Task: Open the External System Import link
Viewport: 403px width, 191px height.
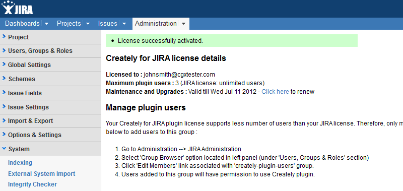Action: click(x=42, y=174)
